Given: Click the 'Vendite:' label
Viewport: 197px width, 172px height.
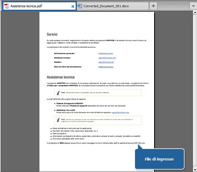Looking at the screenshot, I should (x=58, y=62).
